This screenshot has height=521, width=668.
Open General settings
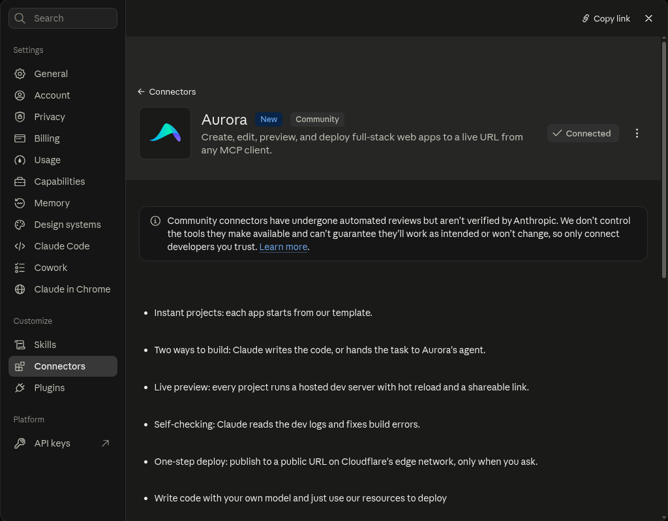[x=63, y=74]
